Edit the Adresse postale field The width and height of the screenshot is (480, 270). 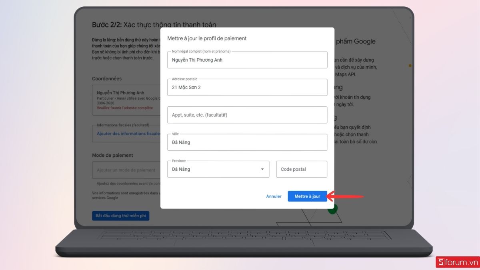click(247, 87)
